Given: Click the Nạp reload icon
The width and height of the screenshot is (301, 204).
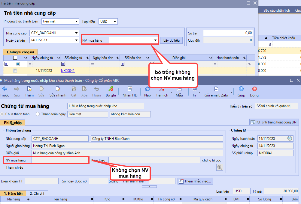Looking at the screenshot, I should tap(147, 89).
